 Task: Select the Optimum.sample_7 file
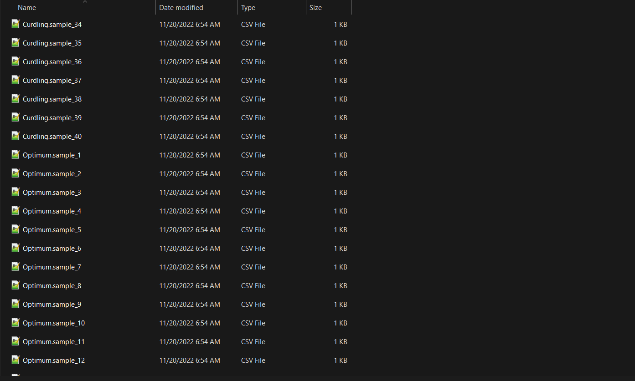52,267
